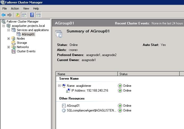Click the Back arrow toolbar icon
The height and width of the screenshot is (129, 184).
[3, 15]
